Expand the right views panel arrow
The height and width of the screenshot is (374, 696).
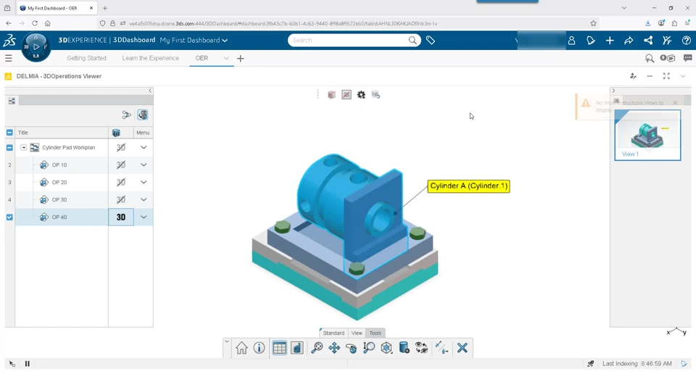pyautogui.click(x=613, y=91)
